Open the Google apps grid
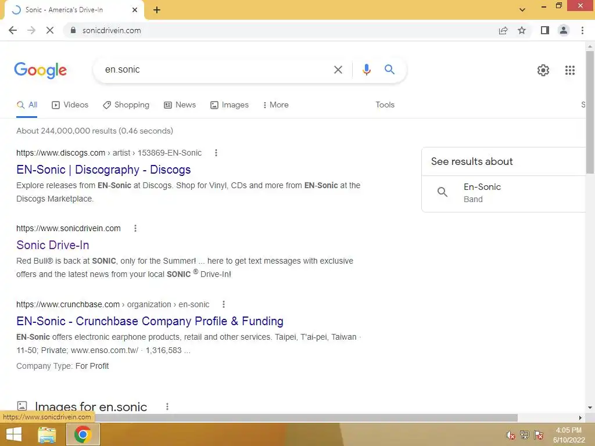Image resolution: width=595 pixels, height=446 pixels. [569, 70]
